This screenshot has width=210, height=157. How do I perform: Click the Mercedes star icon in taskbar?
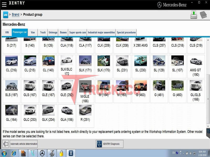(42, 153)
